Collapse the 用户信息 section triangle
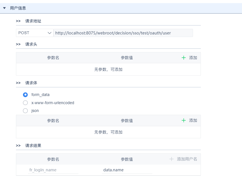Screen dimensions: 242x180 [x=4, y=8]
